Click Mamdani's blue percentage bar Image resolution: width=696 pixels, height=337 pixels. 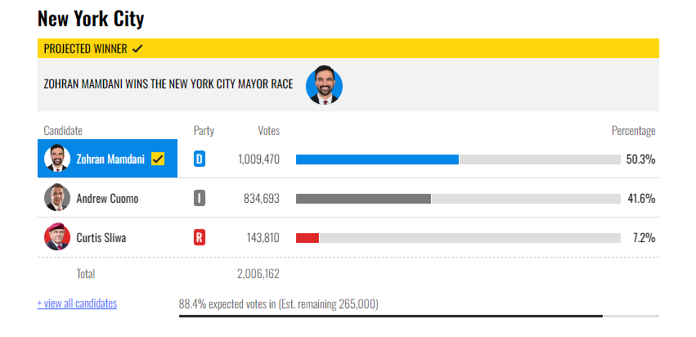pyautogui.click(x=377, y=159)
